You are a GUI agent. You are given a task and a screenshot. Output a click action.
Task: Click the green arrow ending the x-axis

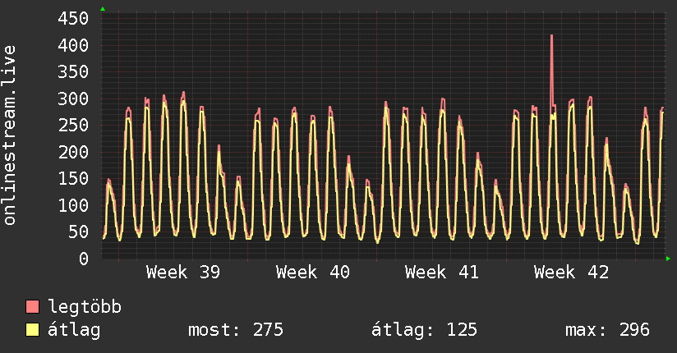click(668, 259)
